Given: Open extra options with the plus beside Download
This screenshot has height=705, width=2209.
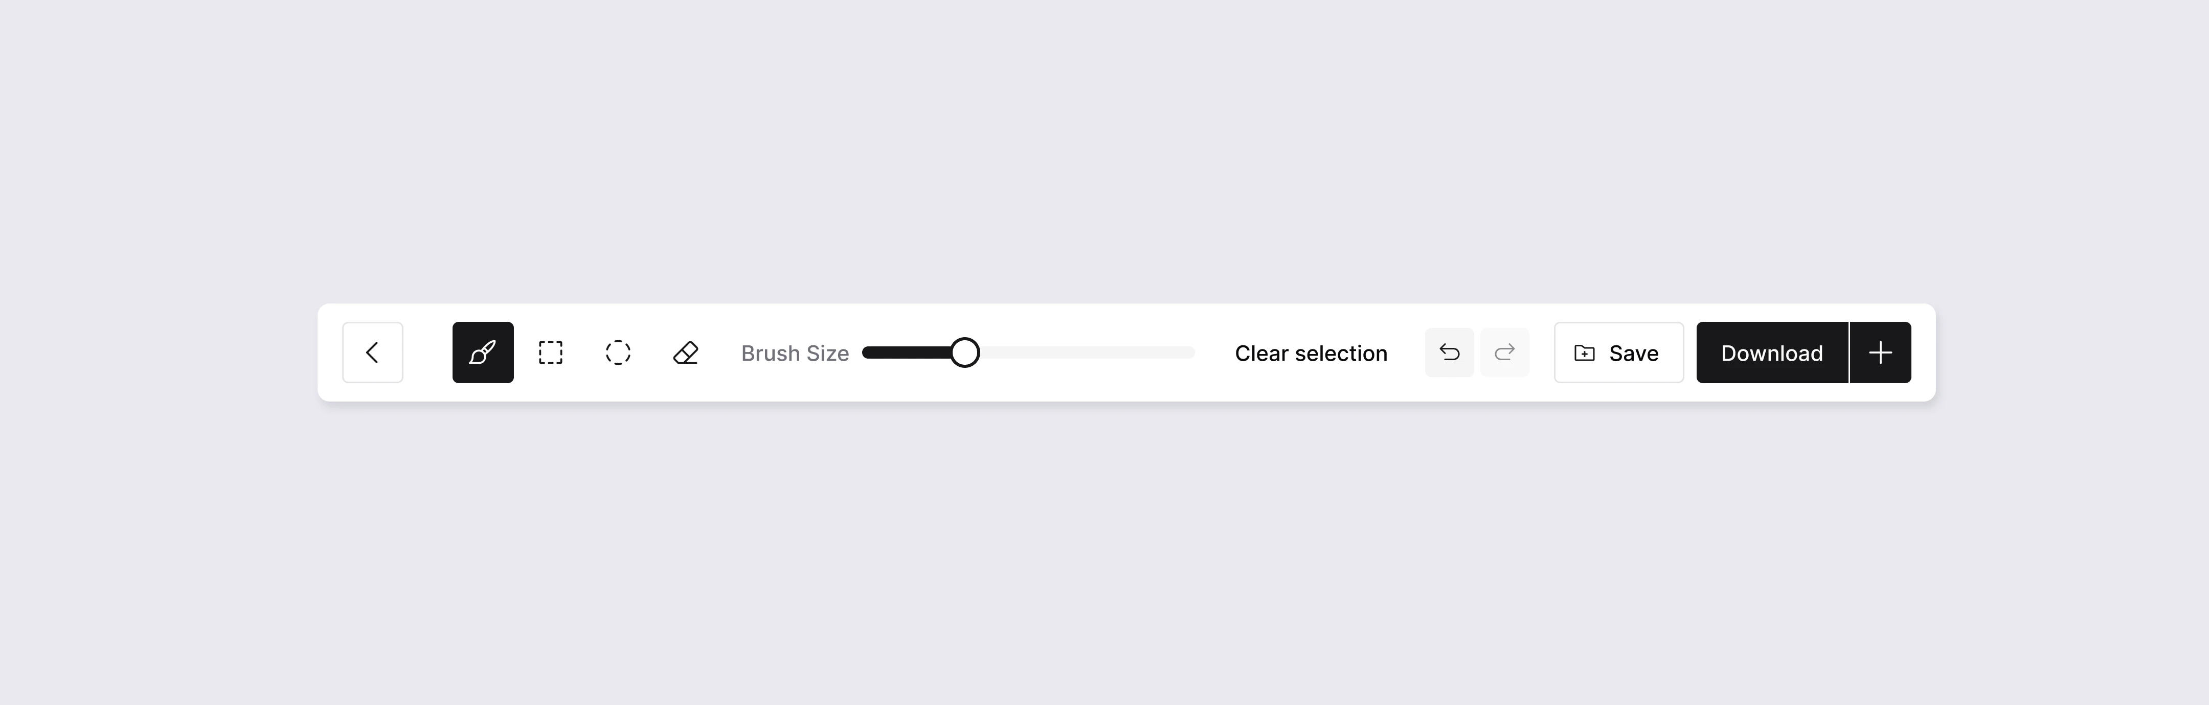Looking at the screenshot, I should 1881,352.
